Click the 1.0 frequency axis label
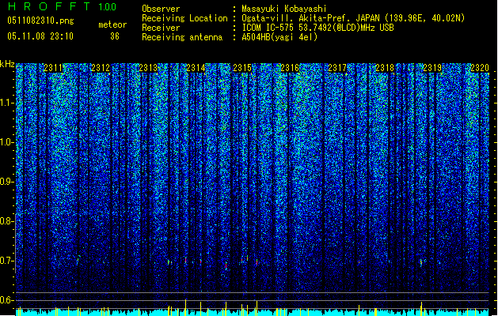The image size is (498, 316). tap(7, 142)
